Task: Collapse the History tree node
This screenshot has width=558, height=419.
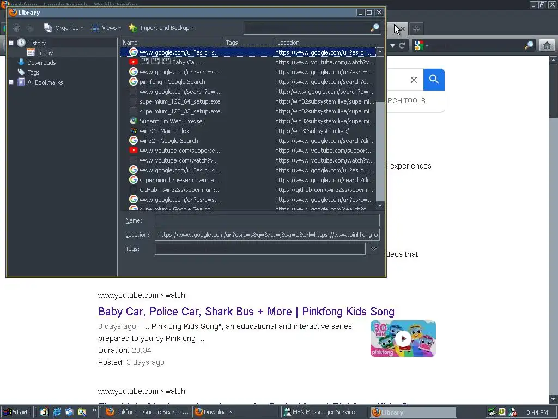Action: tap(11, 43)
